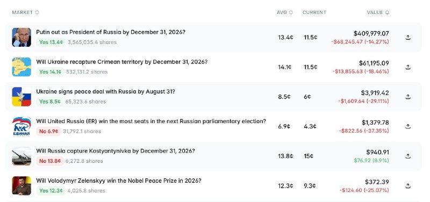430x202 pixels.
Task: Open the Crimea map market thumbnail
Action: coord(21,67)
